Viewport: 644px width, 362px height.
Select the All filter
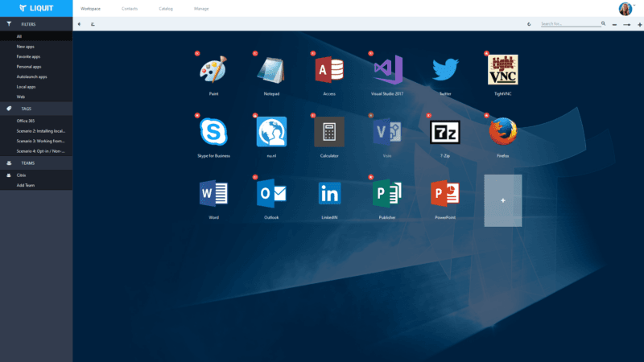coord(36,36)
